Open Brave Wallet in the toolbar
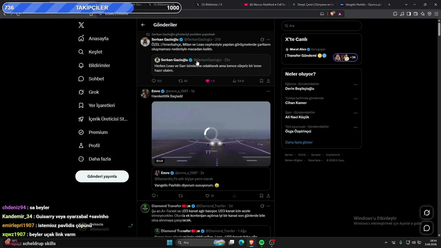The image size is (441, 248). point(416,14)
